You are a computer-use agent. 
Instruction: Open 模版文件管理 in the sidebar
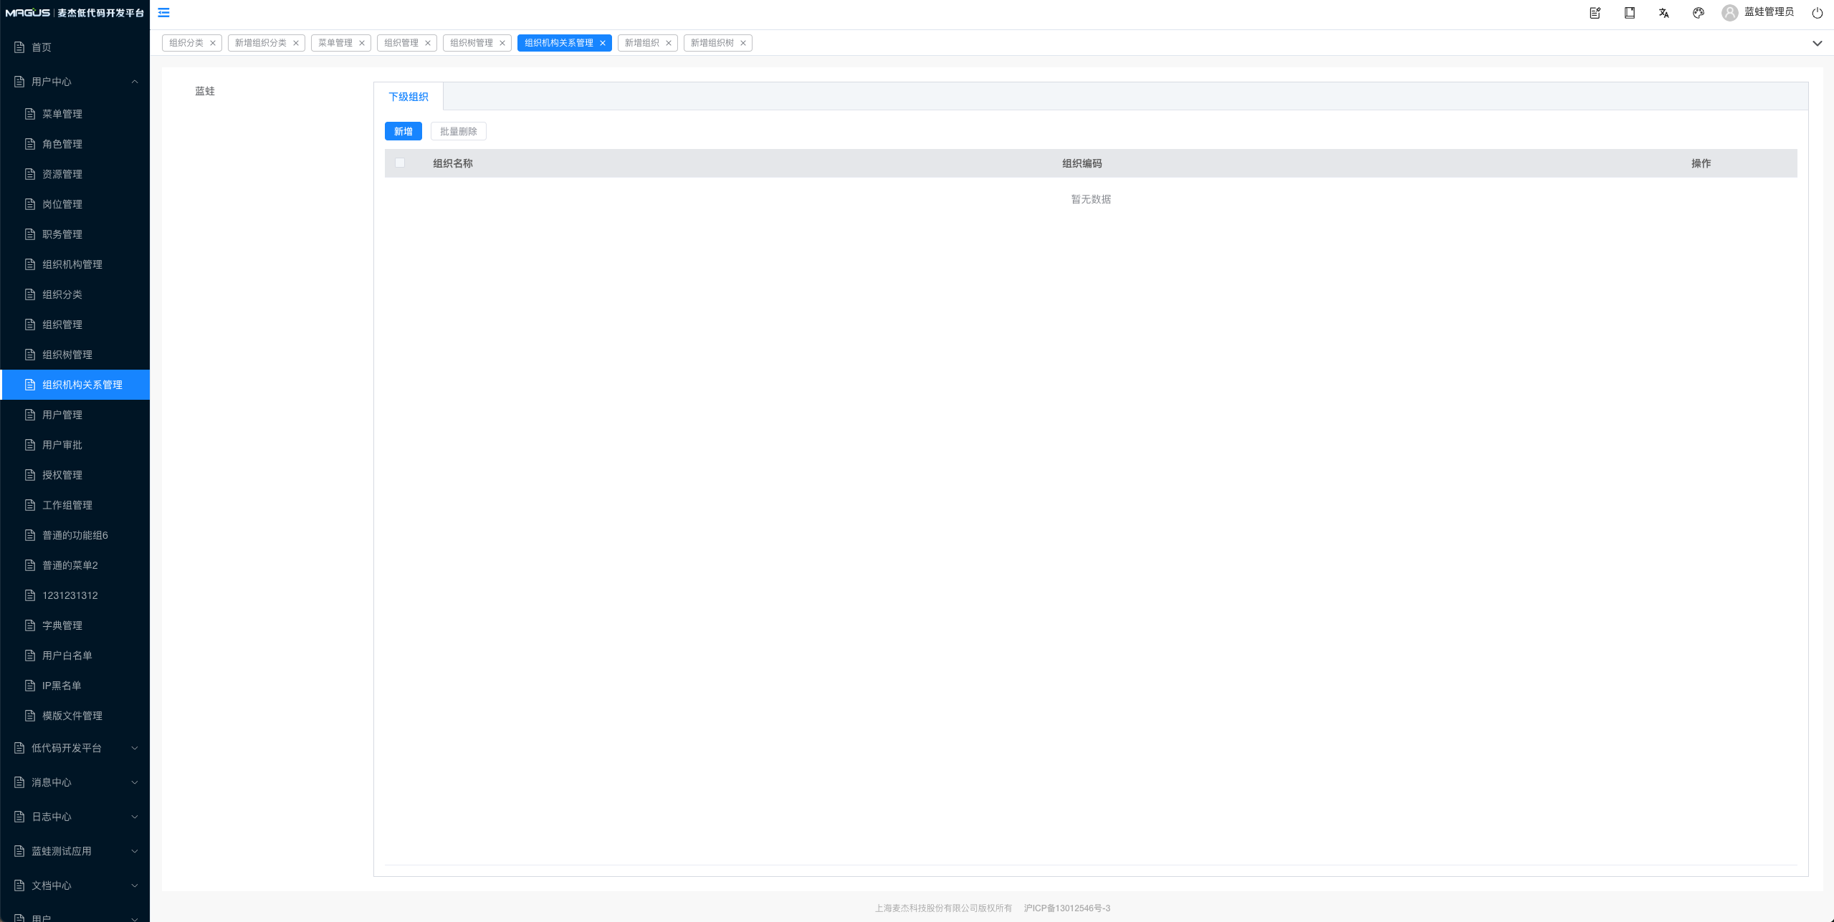click(75, 716)
